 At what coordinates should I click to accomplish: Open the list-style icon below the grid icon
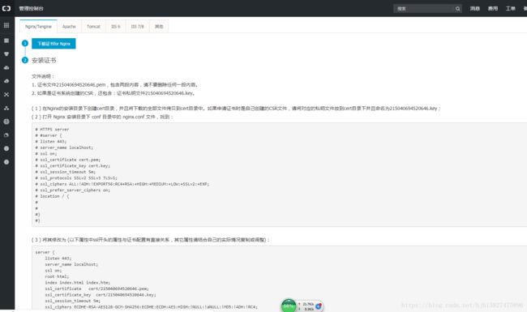[6, 41]
